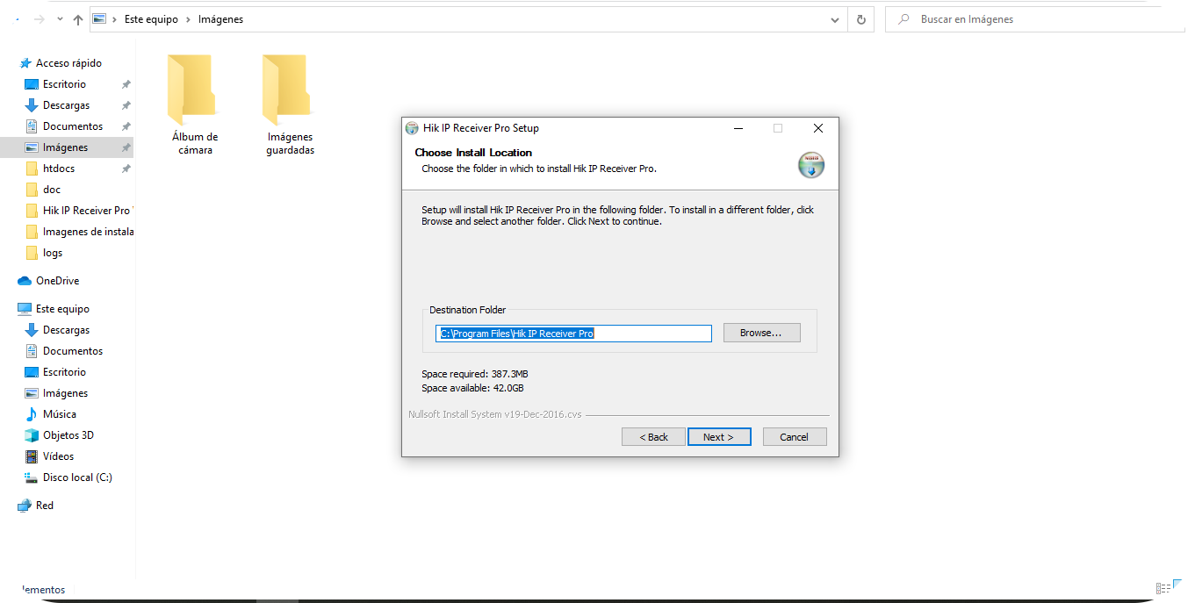Open Disco local (C:) in the sidebar
Image resolution: width=1195 pixels, height=603 pixels.
[77, 477]
